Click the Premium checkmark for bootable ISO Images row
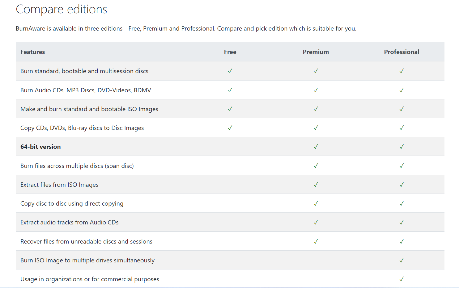Screen dimensions: 459x288 (x=316, y=109)
